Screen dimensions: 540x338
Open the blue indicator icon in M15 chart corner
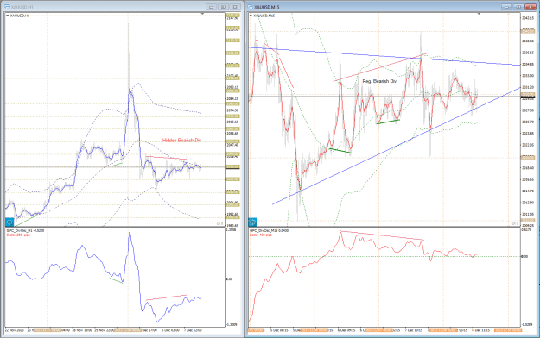[x=253, y=222]
